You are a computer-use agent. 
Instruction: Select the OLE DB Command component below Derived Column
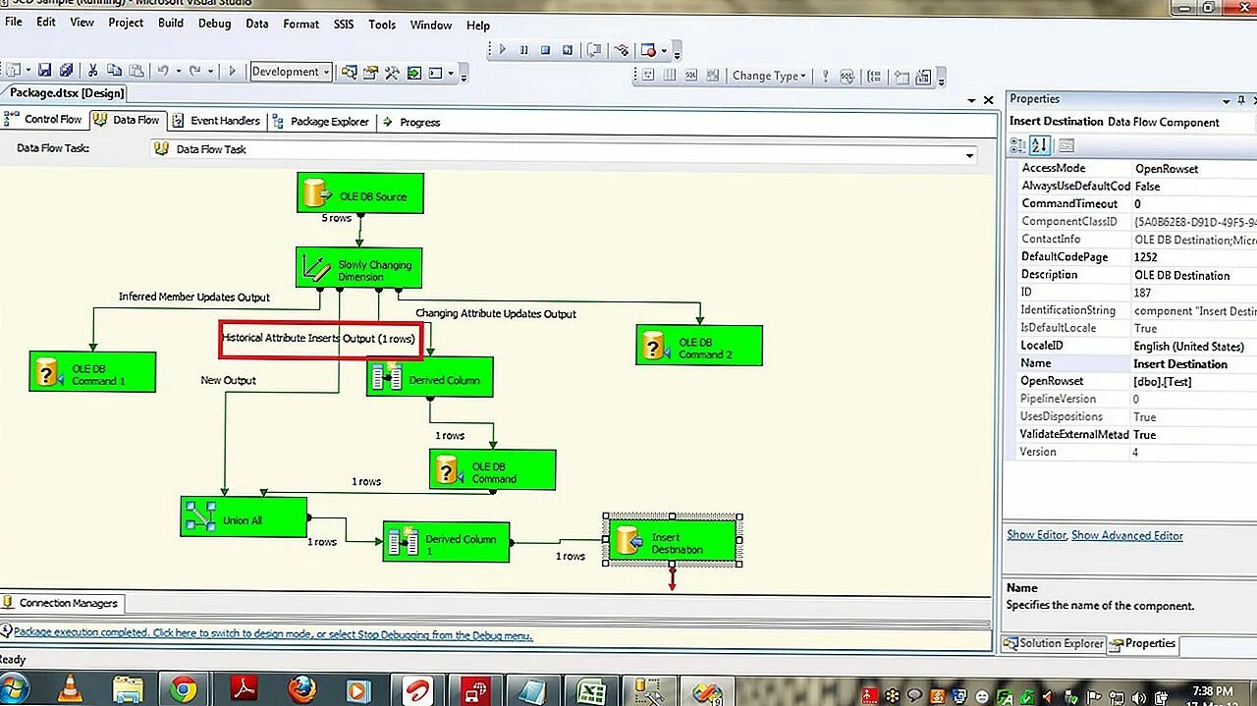pos(493,470)
